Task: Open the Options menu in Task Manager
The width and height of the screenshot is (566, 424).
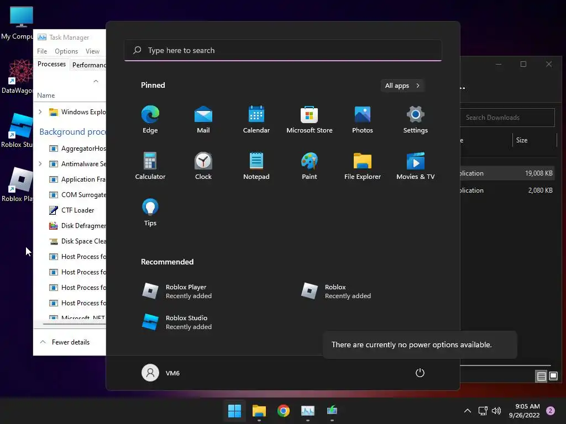Action: (x=66, y=51)
